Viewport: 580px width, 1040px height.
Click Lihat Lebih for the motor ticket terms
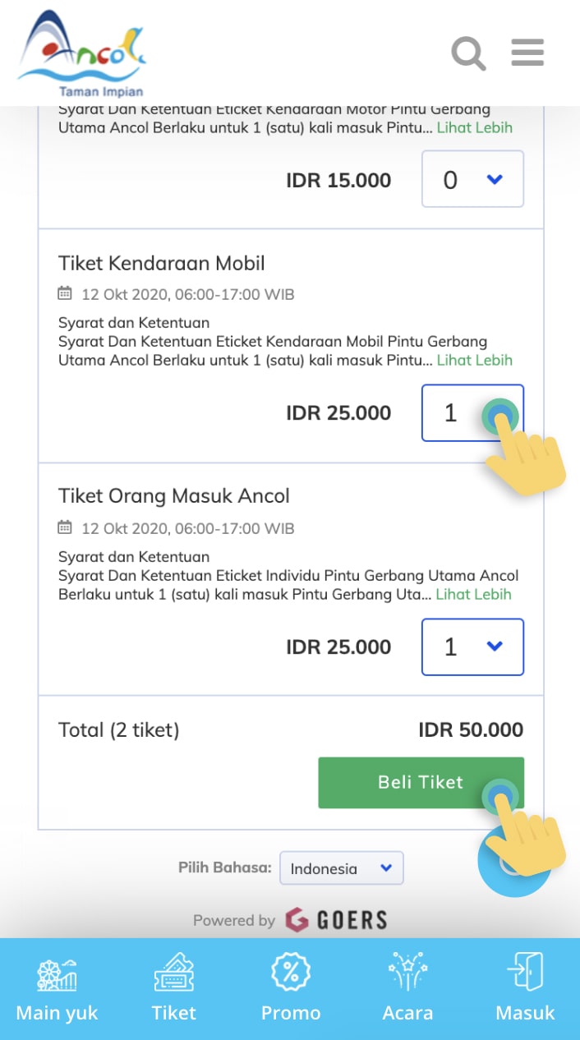(474, 127)
